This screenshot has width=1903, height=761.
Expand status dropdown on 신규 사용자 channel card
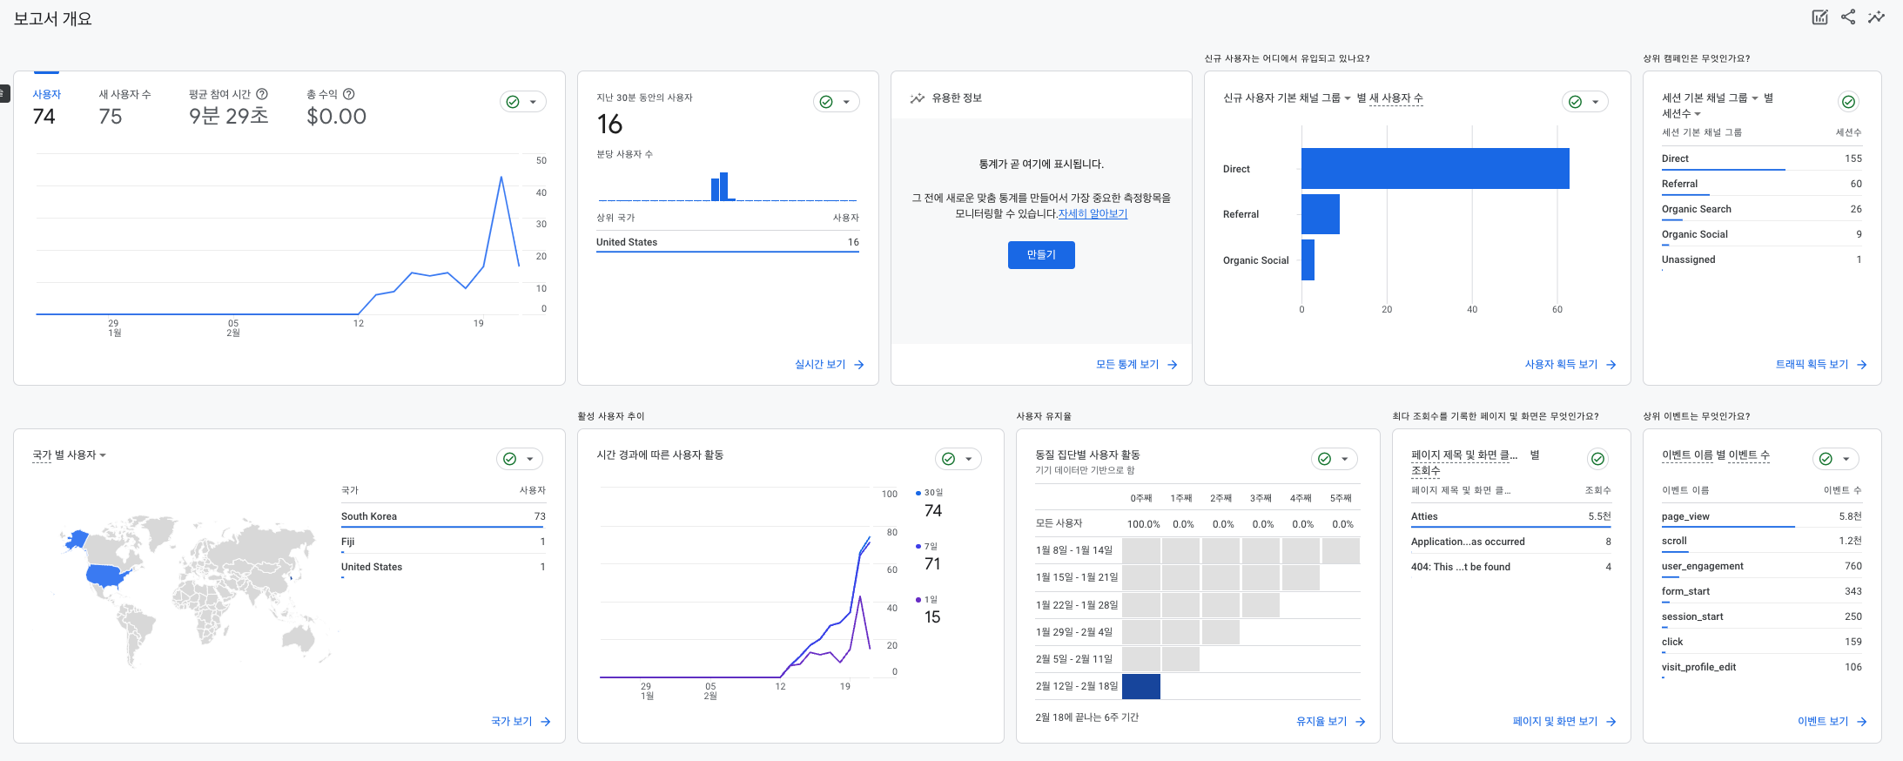point(1595,102)
